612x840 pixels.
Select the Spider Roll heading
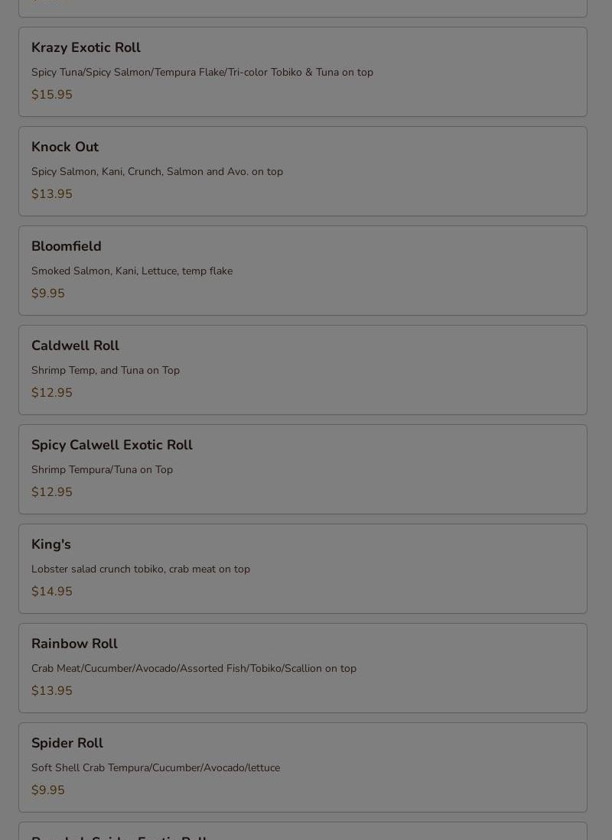67,743
